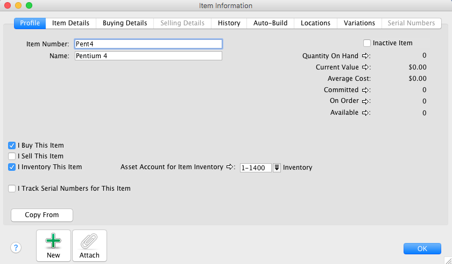The height and width of the screenshot is (264, 452).
Task: Click the green plus New icon
Action: coord(53,241)
